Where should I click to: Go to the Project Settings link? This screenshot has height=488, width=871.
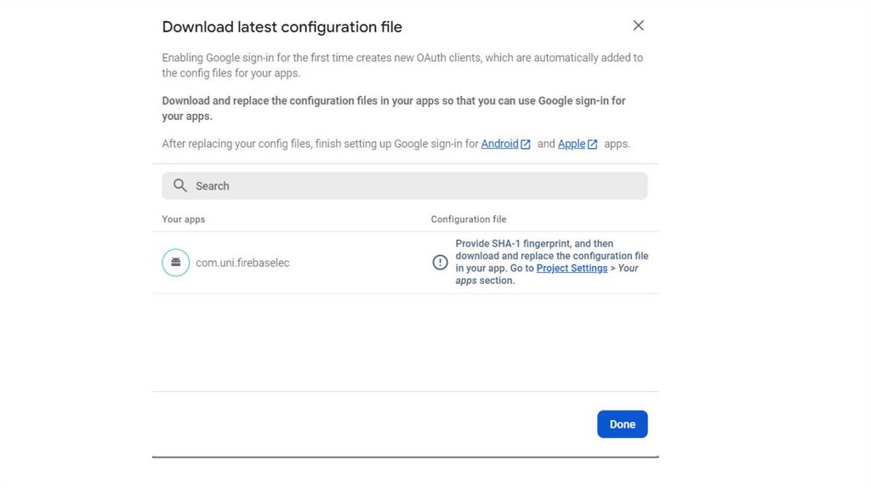572,268
